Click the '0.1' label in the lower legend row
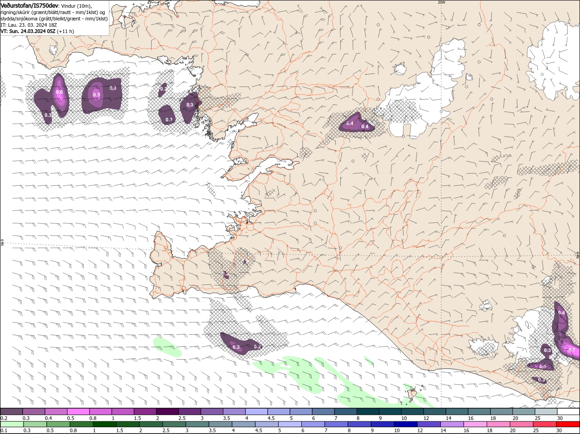This screenshot has height=434, width=580. pos(4,431)
